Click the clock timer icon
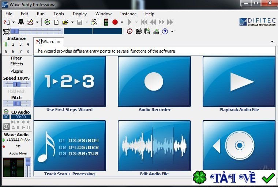 pos(129,31)
